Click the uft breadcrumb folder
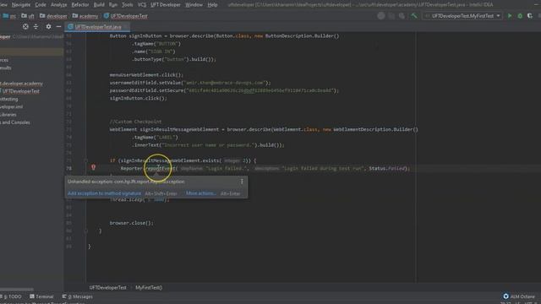 (x=28, y=16)
